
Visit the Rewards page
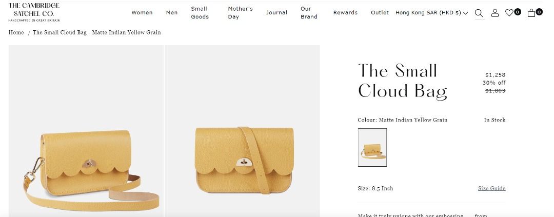click(345, 13)
